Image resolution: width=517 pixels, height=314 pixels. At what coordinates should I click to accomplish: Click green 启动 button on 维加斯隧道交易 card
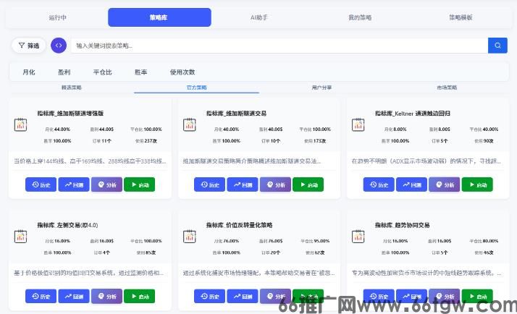tap(308, 184)
